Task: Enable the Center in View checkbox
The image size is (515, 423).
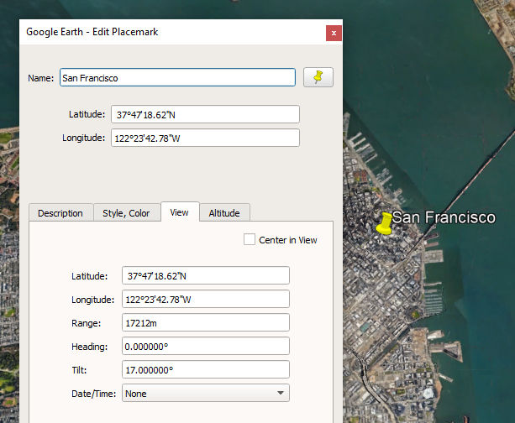Action: pos(250,239)
